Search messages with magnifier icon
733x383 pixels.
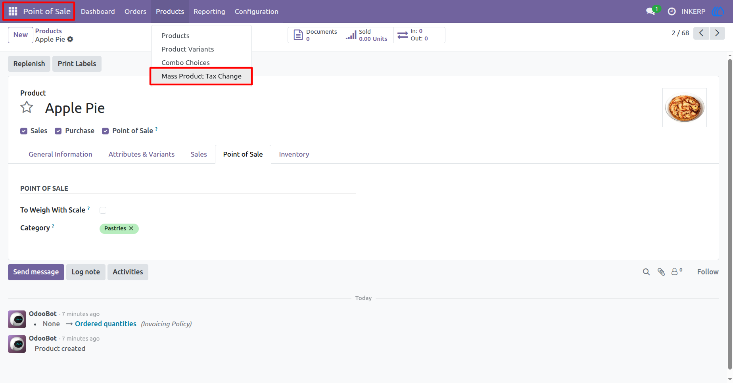646,272
